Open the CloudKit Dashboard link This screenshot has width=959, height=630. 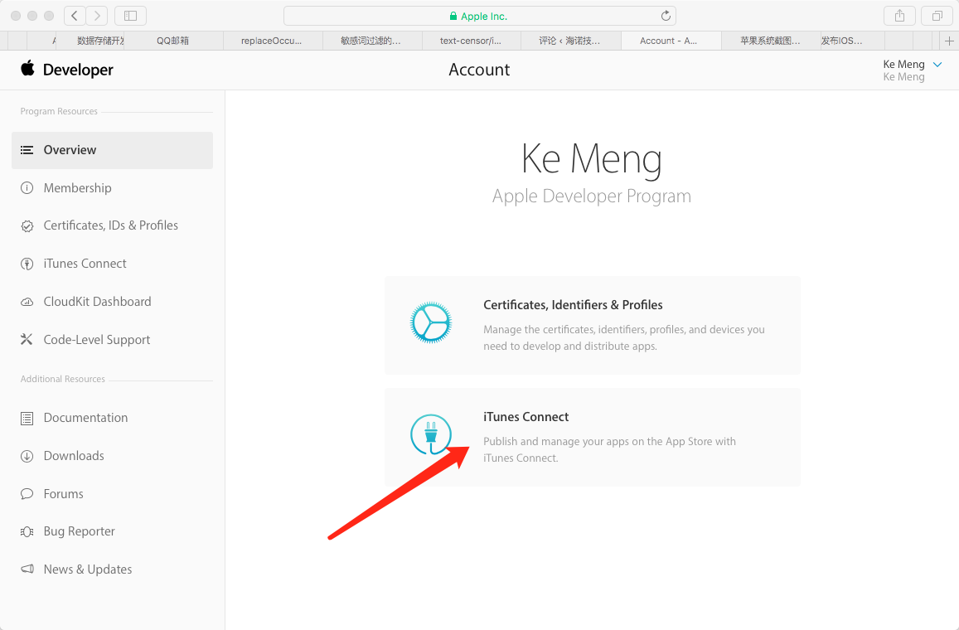pyautogui.click(x=97, y=302)
